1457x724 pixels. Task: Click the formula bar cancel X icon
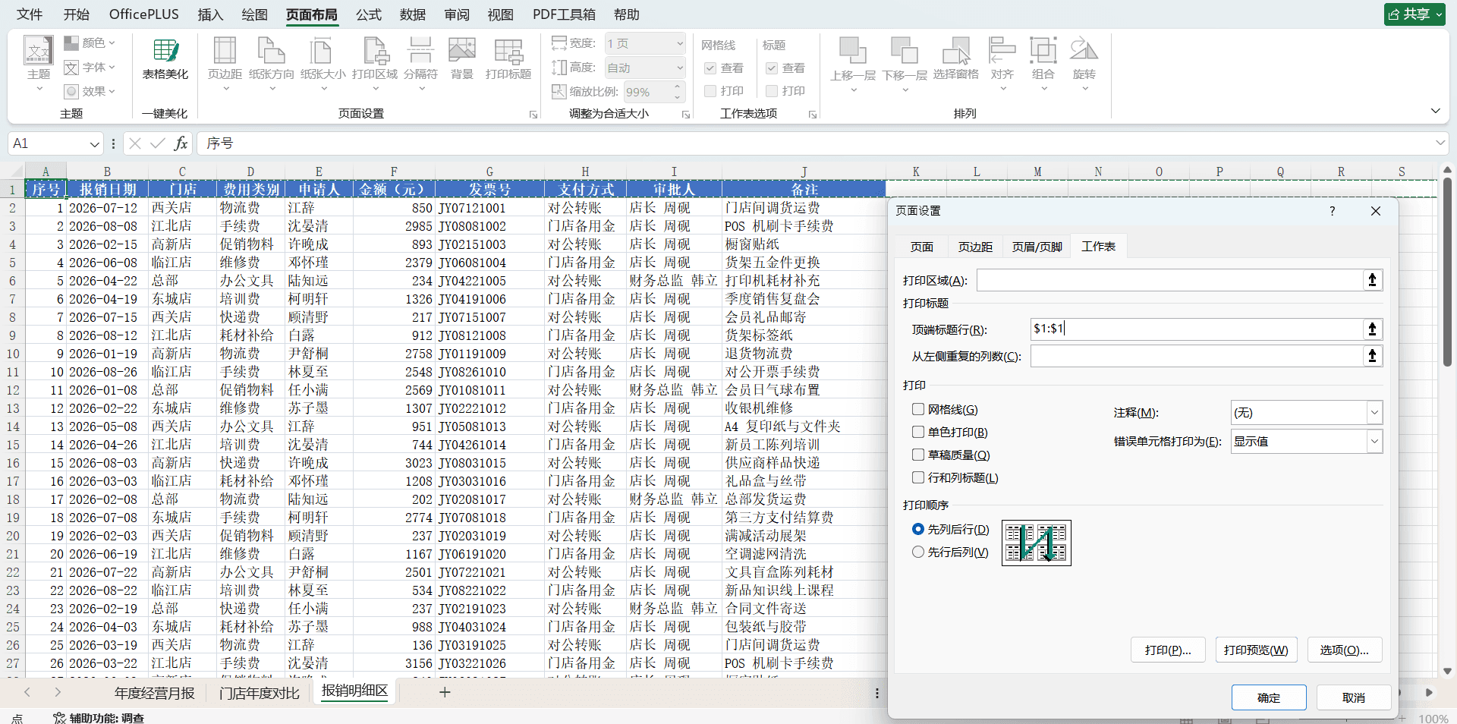tap(135, 143)
